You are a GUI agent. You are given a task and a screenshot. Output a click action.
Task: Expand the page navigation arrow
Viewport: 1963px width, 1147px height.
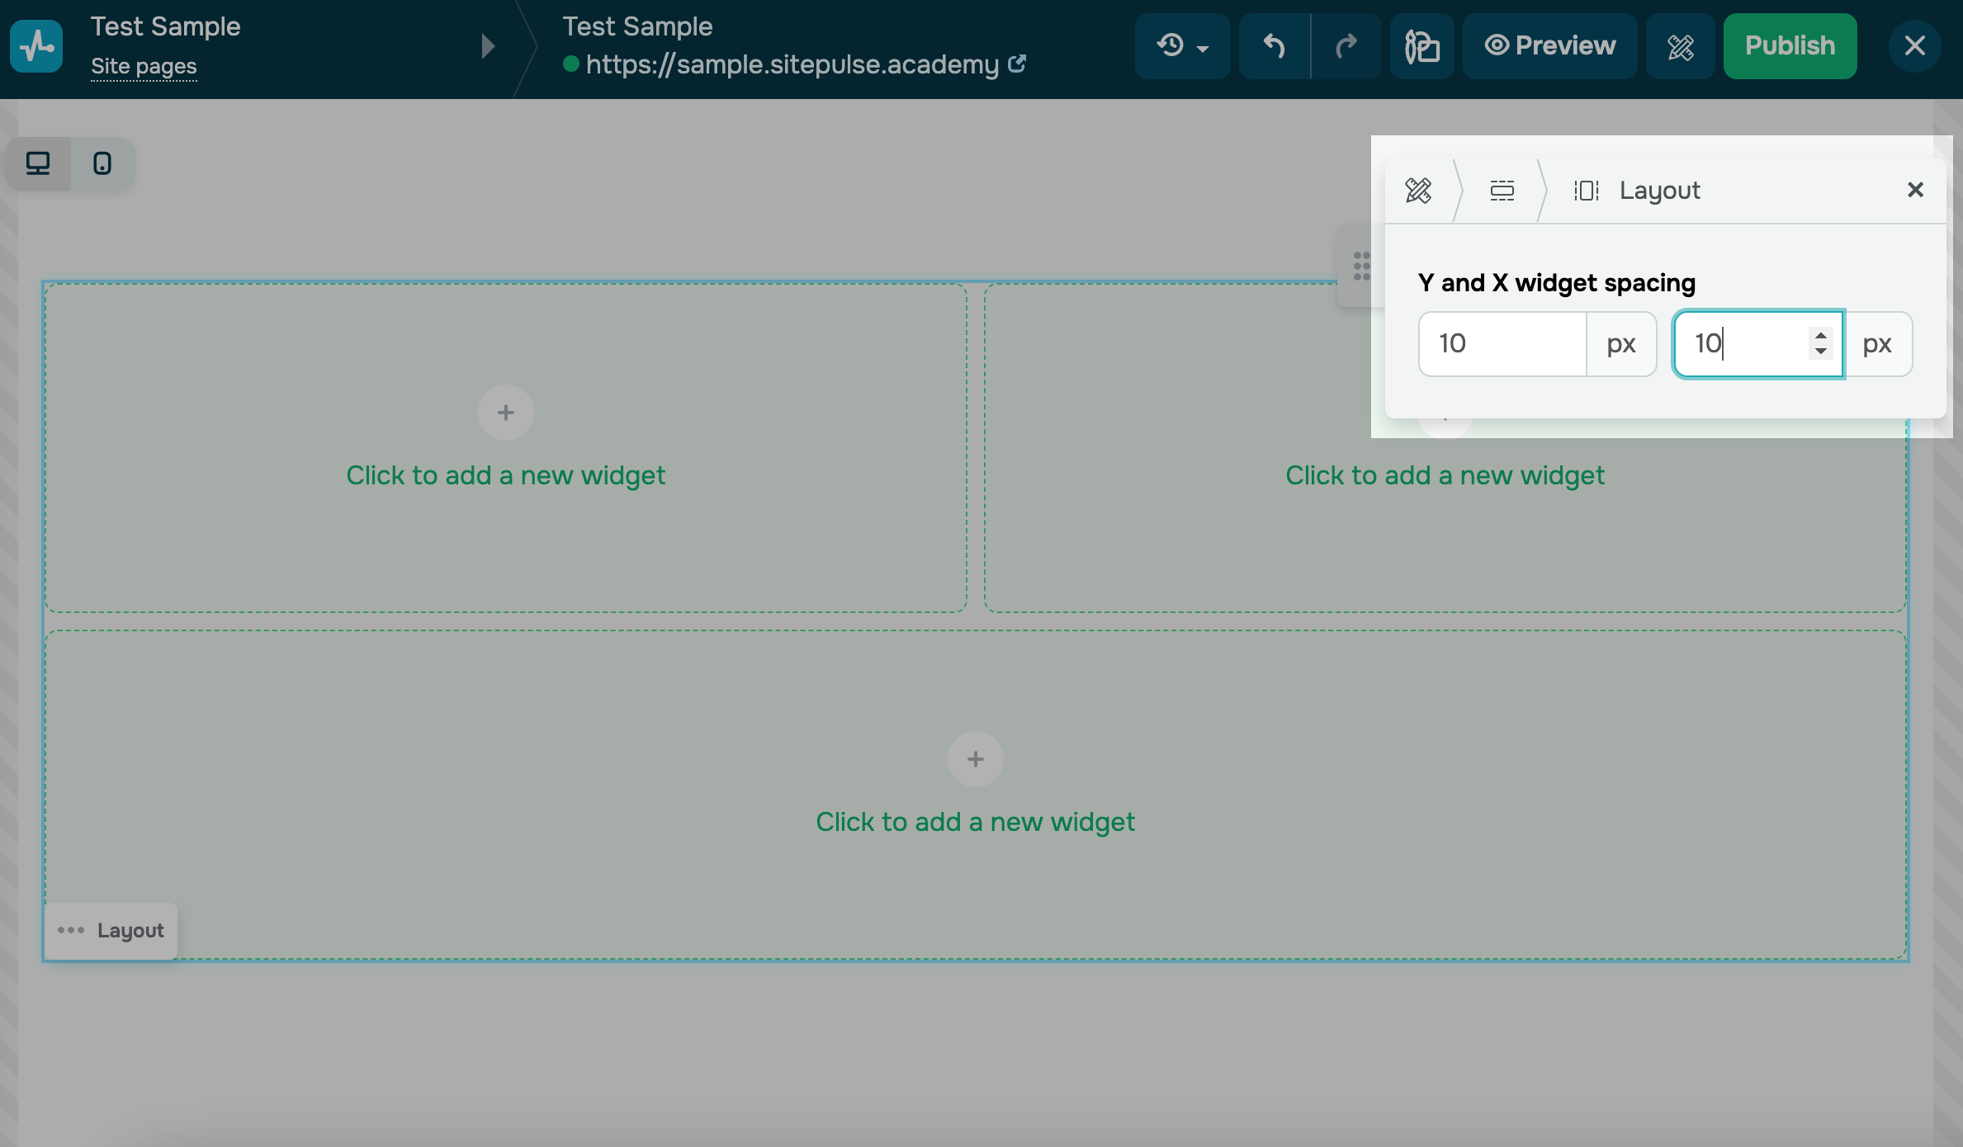tap(488, 46)
